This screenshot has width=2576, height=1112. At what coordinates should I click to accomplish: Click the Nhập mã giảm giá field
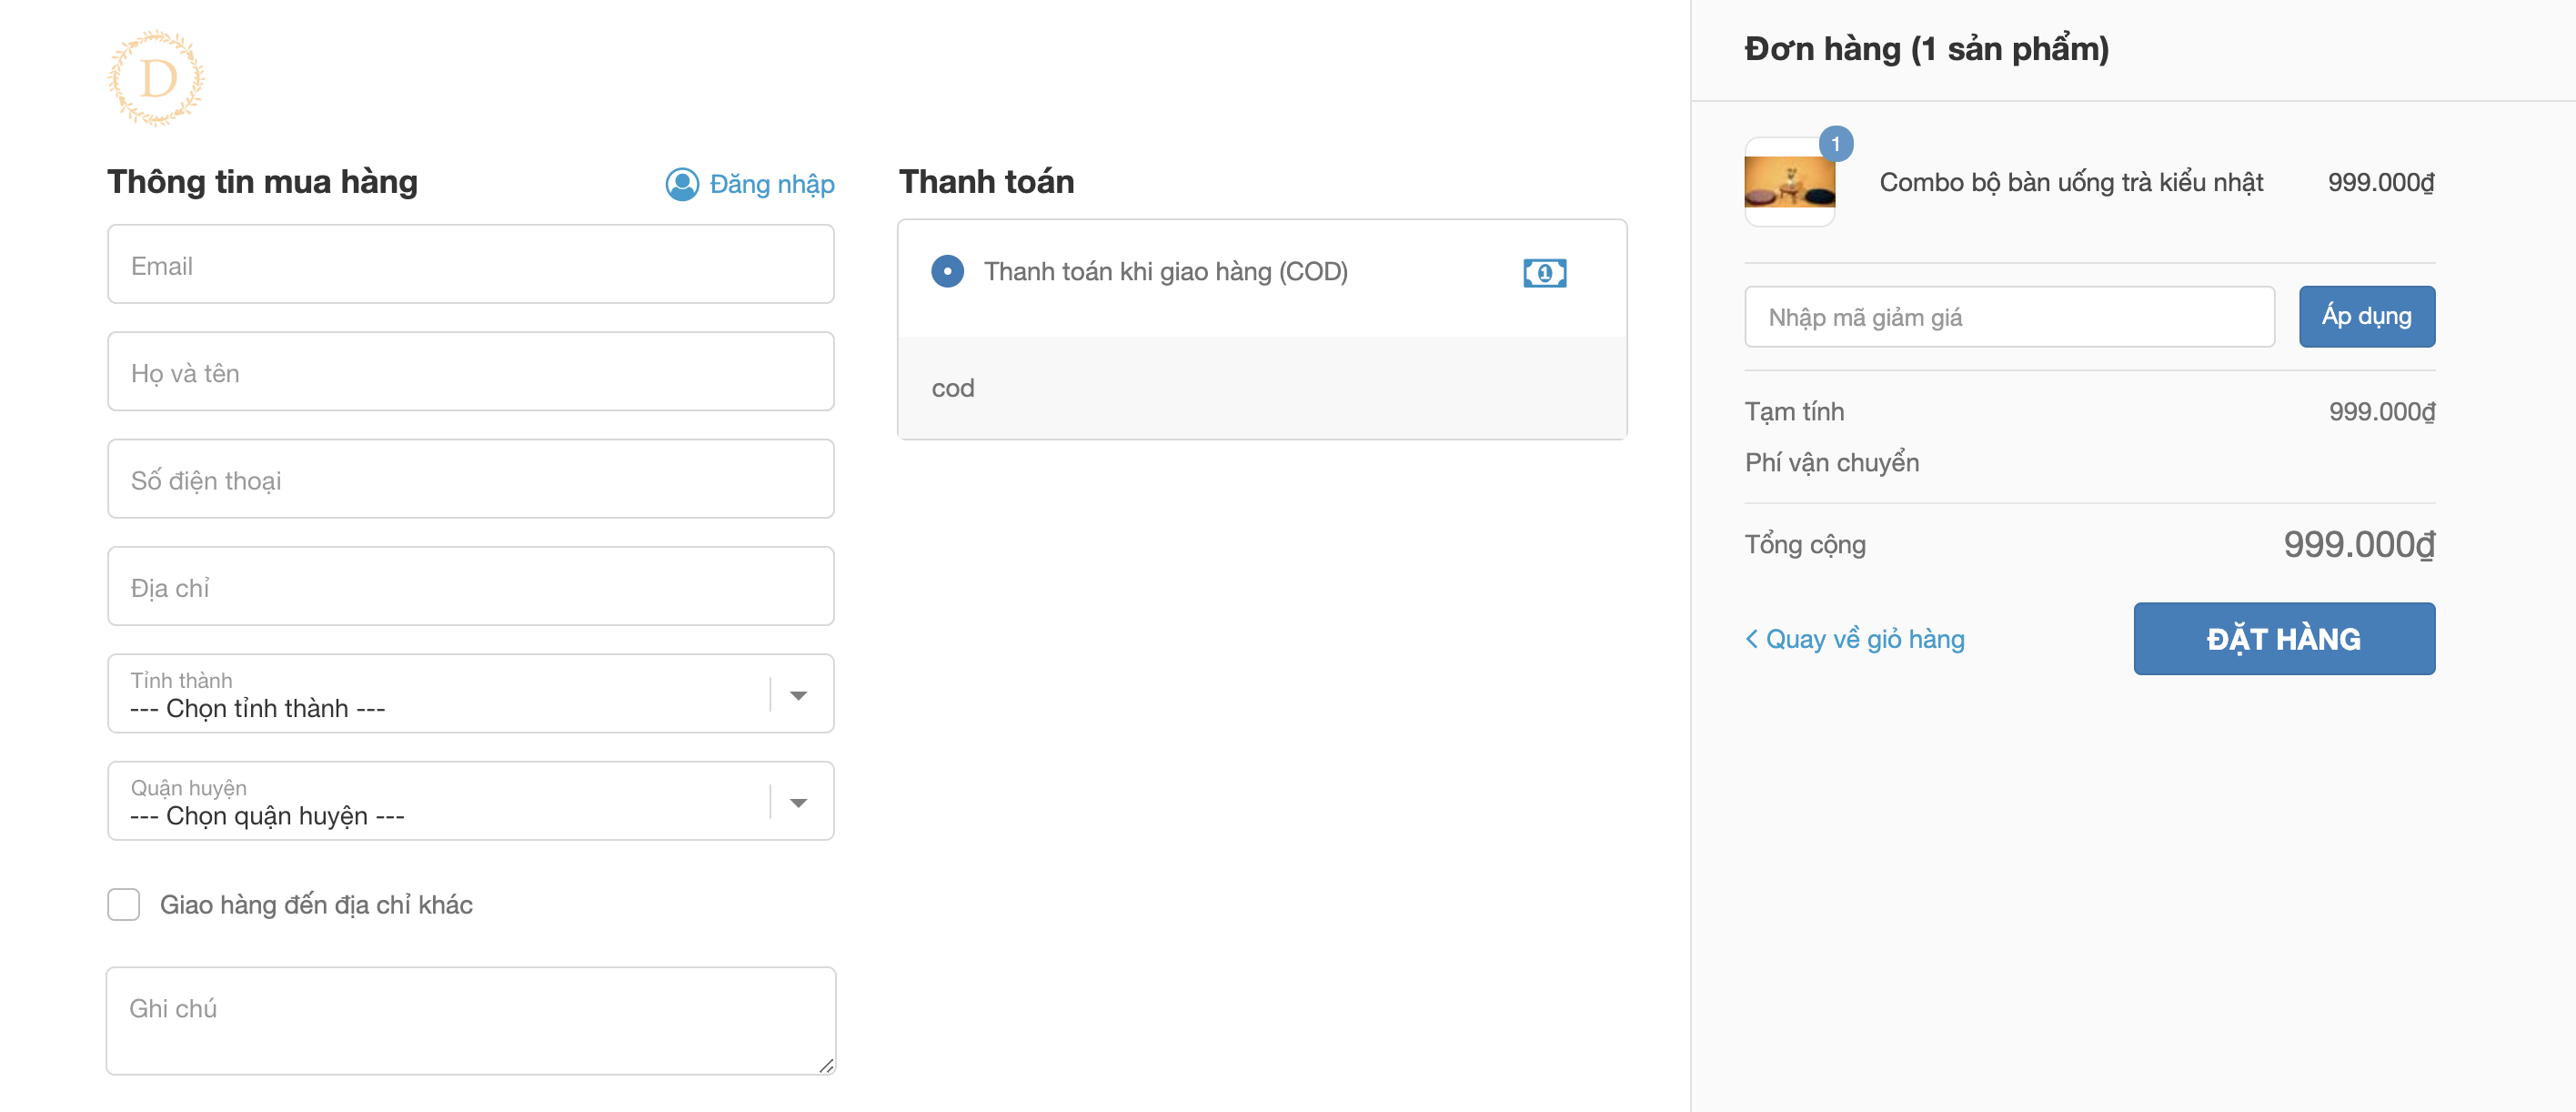[2008, 317]
